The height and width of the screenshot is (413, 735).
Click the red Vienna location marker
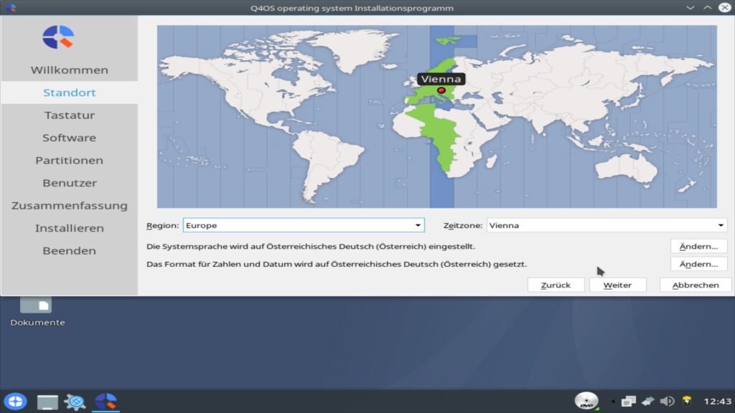(x=441, y=90)
